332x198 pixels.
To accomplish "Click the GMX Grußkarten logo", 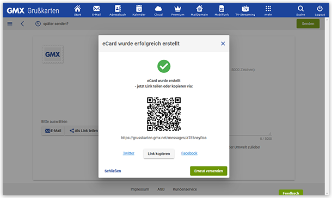I will click(33, 10).
